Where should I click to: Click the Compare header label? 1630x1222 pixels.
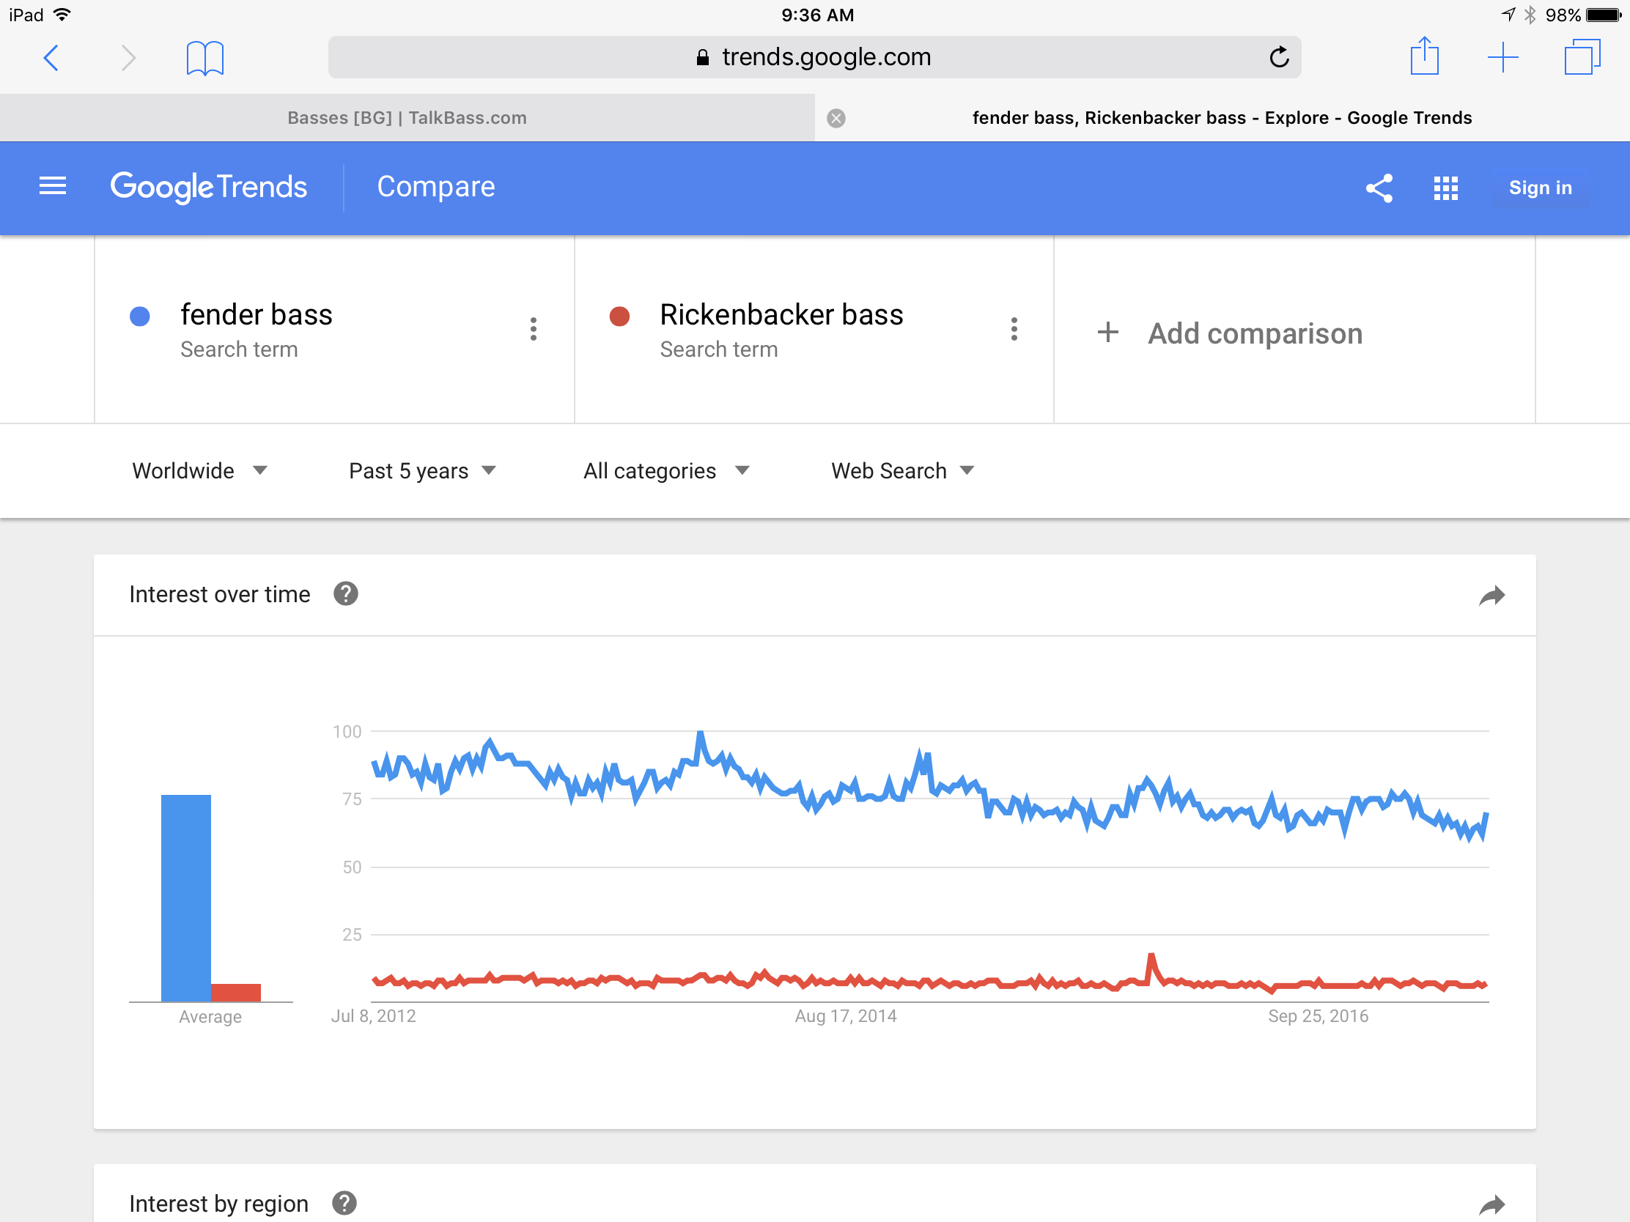click(436, 186)
